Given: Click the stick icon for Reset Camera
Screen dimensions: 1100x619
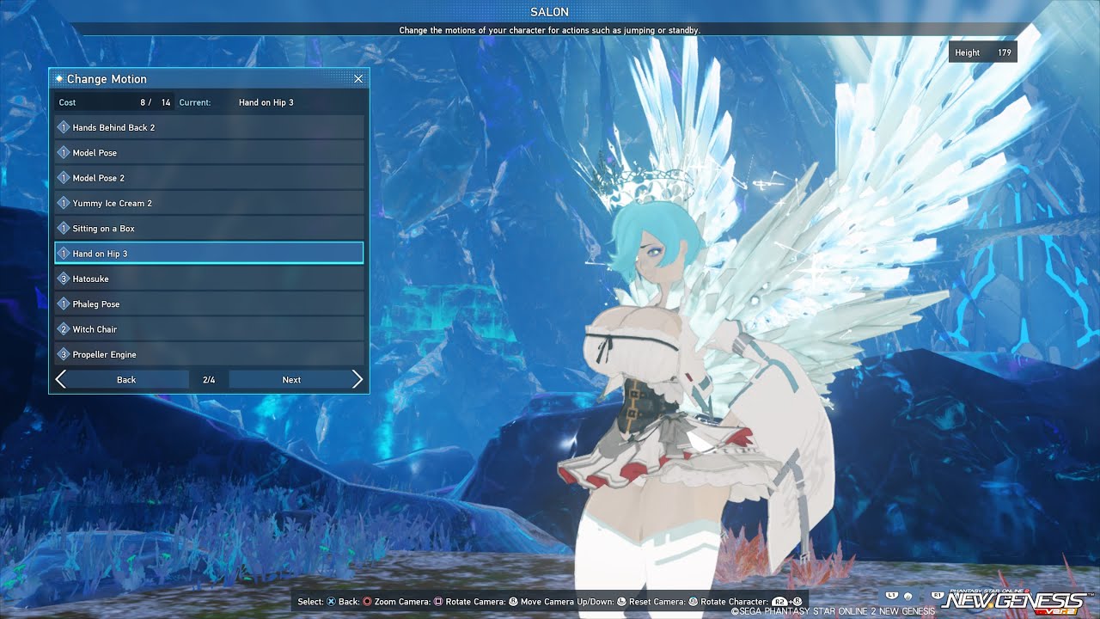Looking at the screenshot, I should [x=693, y=602].
